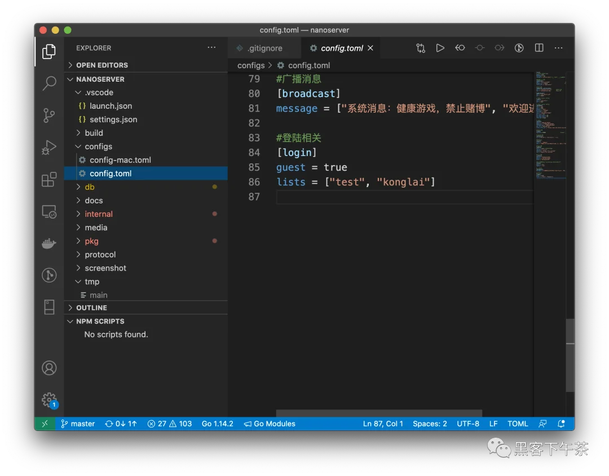The image size is (609, 476).
Task: Open config-mac.toml file
Action: point(146,160)
